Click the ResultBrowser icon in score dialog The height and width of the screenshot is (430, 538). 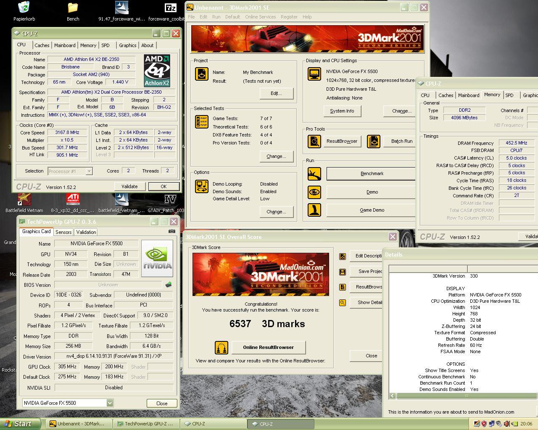(343, 287)
